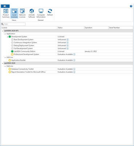
Task: Show info for Report Generation Toolkit evaluation
Action: (74, 72)
